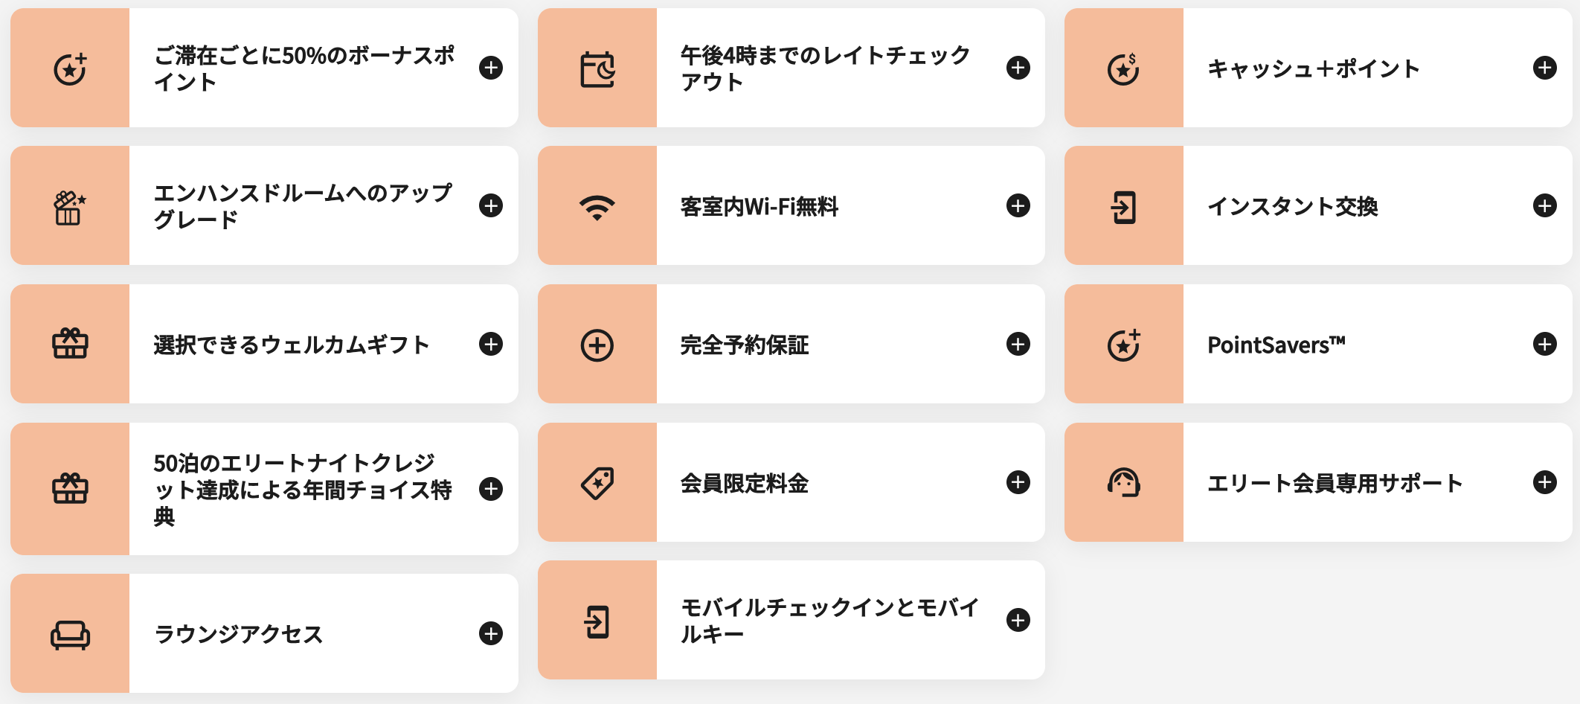The height and width of the screenshot is (704, 1580).
Task: Click the late checkout calendar-moon icon
Action: (x=597, y=69)
